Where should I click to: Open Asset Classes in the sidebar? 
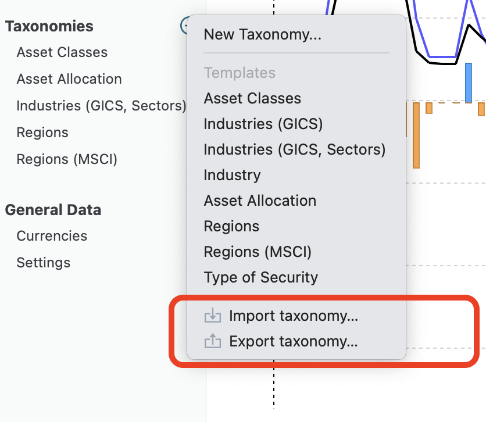pyautogui.click(x=62, y=52)
